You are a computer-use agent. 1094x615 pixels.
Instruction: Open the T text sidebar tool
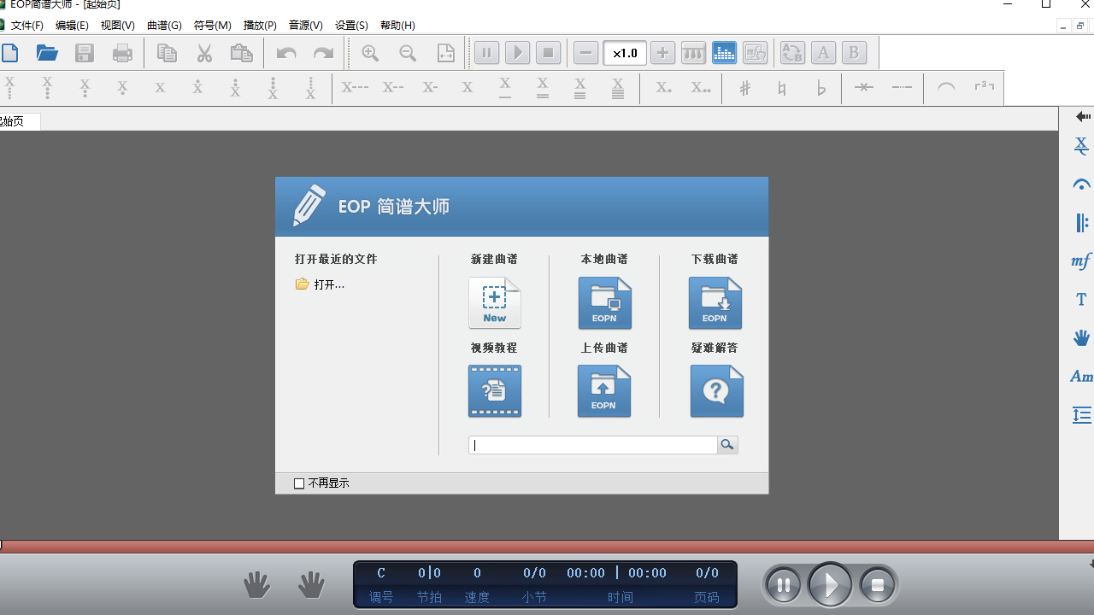(x=1081, y=299)
